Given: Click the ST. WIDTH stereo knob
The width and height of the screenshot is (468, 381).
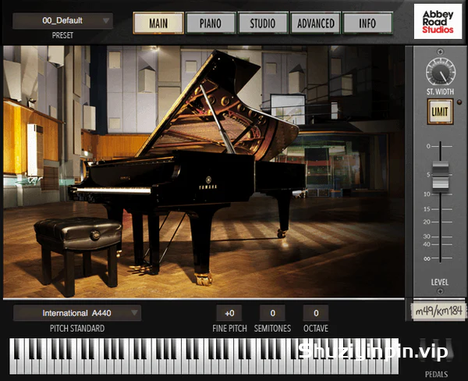Looking at the screenshot, I should (x=441, y=72).
